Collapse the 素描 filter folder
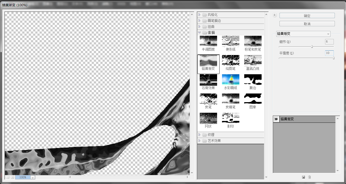Viewport: 346px width, 184px height. 199,33
